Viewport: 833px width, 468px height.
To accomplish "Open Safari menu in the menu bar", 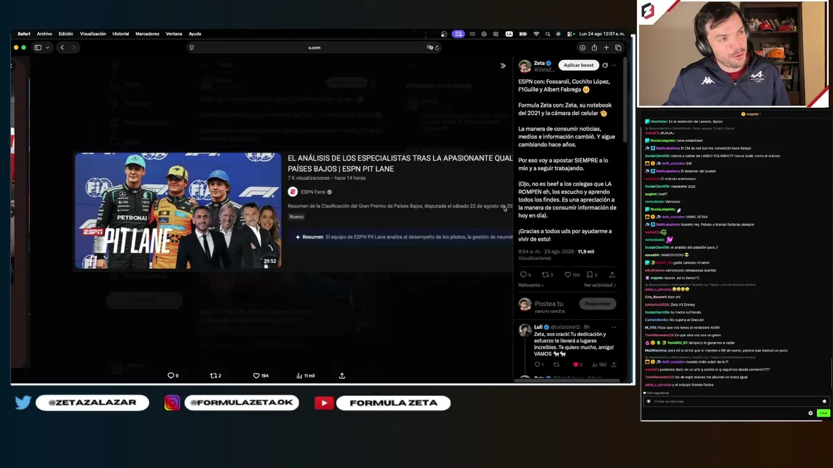I will coord(24,34).
